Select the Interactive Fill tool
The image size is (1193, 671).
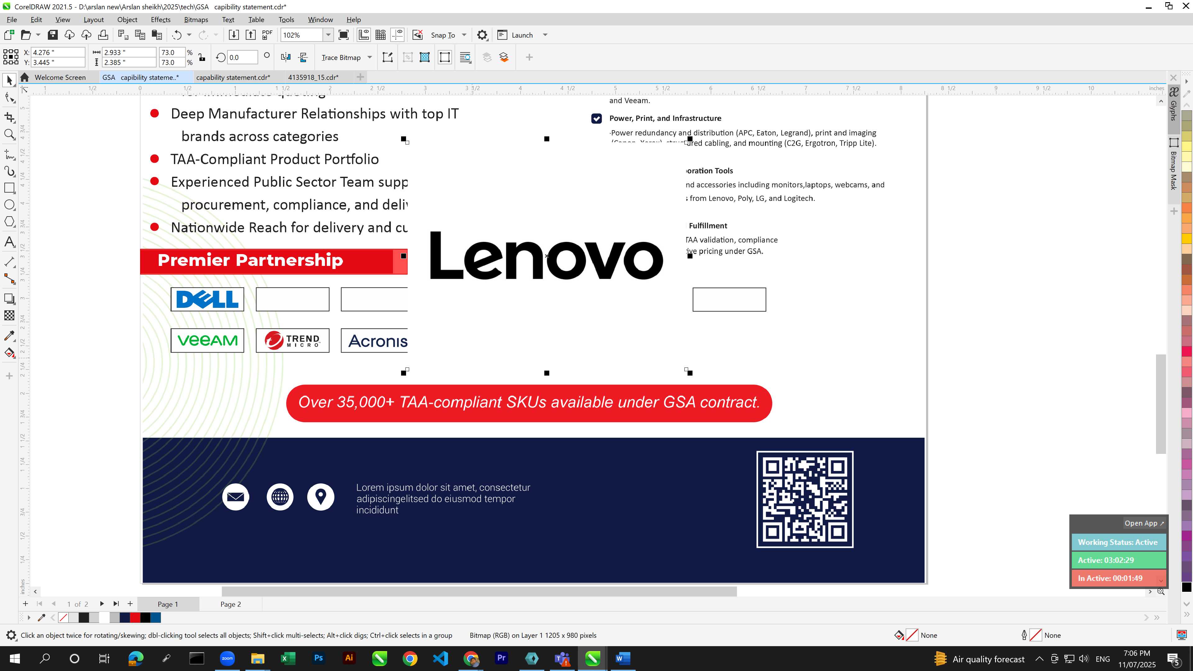click(9, 353)
